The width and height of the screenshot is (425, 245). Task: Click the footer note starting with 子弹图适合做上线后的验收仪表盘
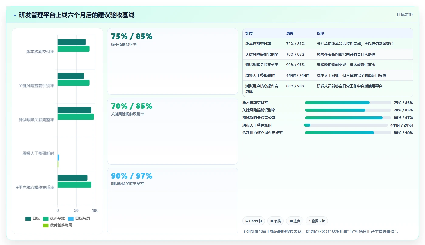pos(320,232)
